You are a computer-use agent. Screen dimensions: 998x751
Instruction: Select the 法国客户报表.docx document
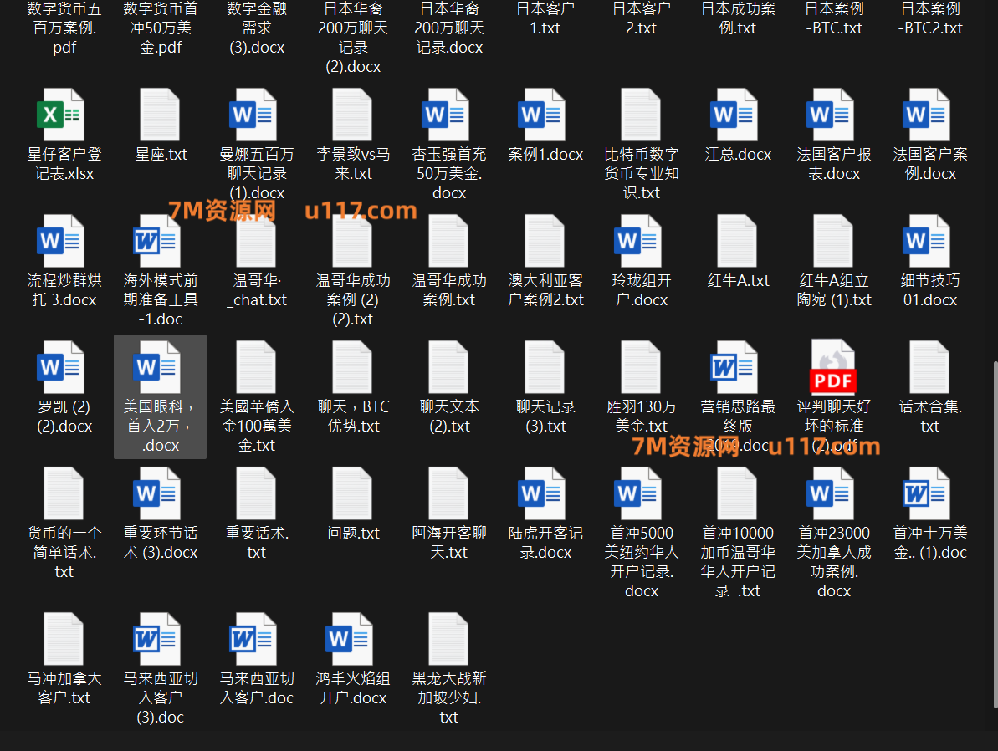(833, 115)
